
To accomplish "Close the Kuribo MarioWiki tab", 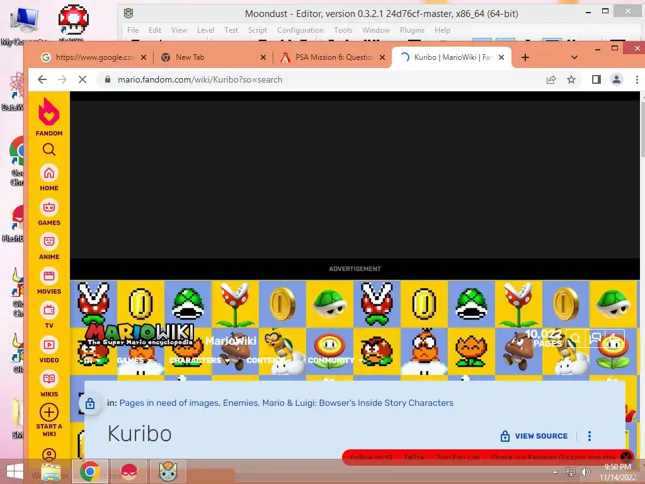I will point(501,57).
